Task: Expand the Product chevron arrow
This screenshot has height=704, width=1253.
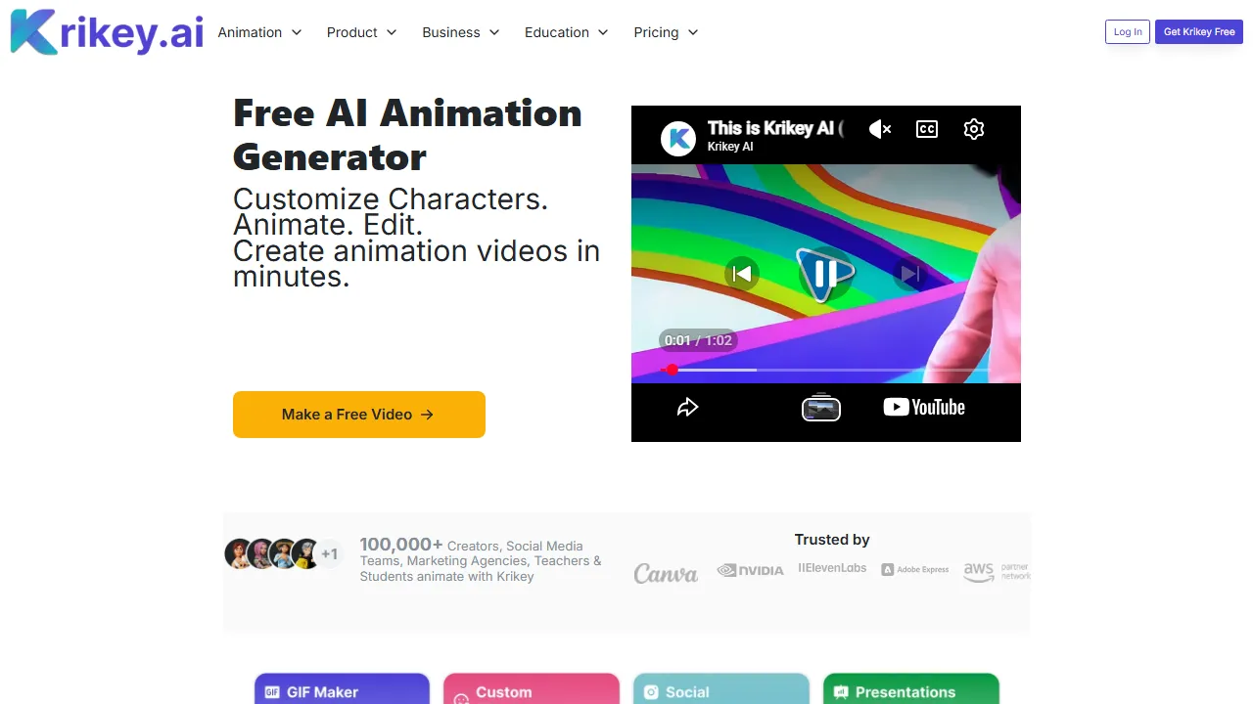Action: pos(392,32)
